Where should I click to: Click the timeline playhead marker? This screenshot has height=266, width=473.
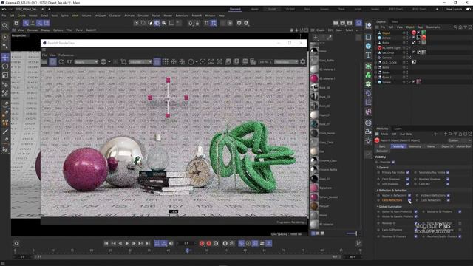click(x=187, y=250)
